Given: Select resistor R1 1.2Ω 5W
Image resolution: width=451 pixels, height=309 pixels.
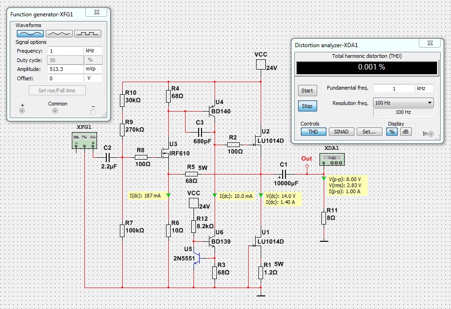Looking at the screenshot, I should coord(261,273).
